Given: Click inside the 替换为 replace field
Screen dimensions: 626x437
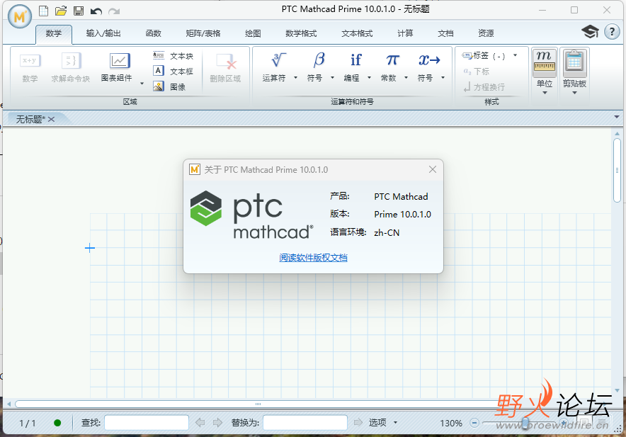Looking at the screenshot, I should tap(305, 423).
